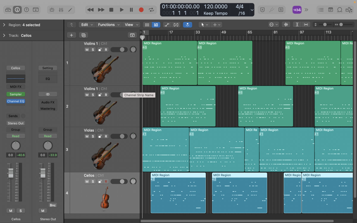Viewport: 357px width, 223px height.
Task: Click the Record button in transport
Action: pos(141,10)
